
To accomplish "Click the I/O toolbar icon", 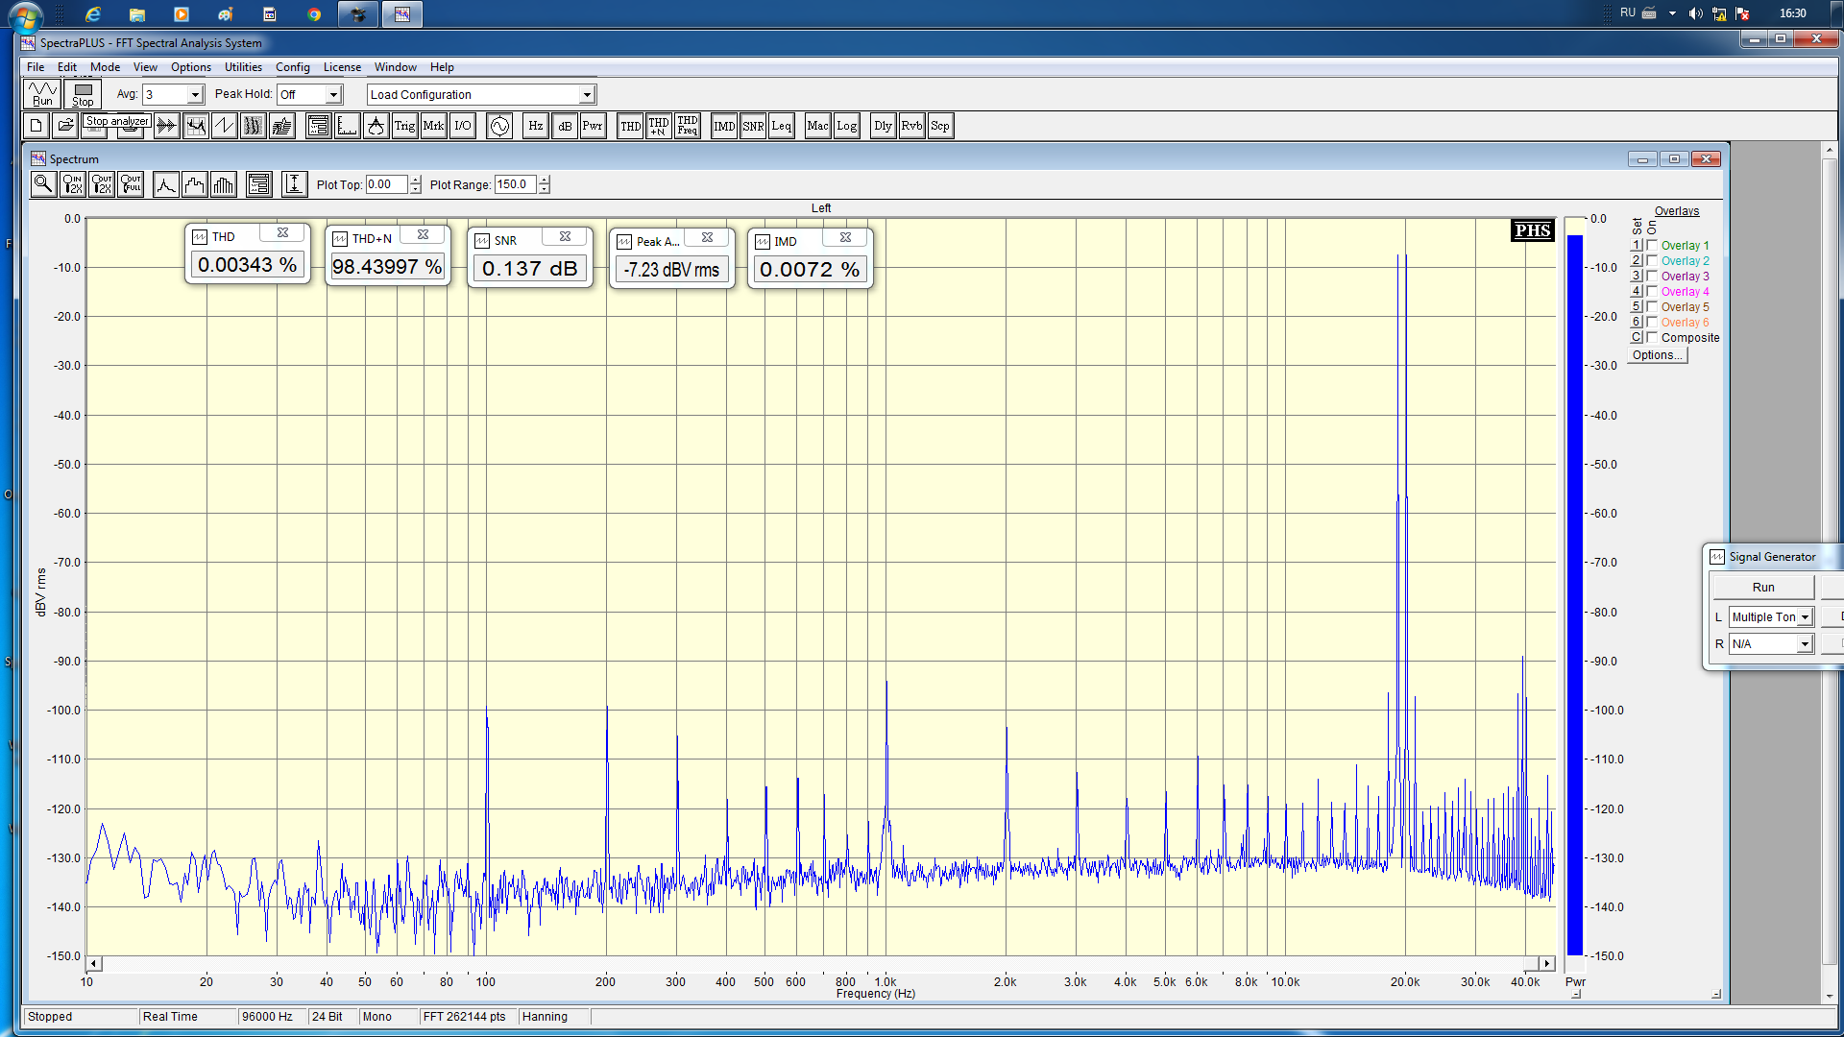I will pyautogui.click(x=463, y=126).
